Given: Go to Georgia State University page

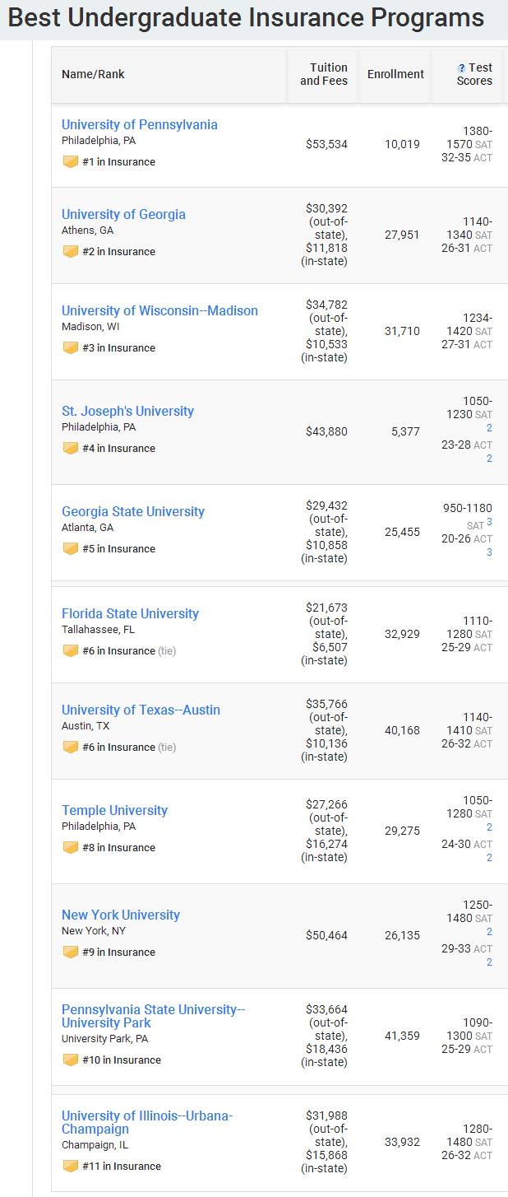Looking at the screenshot, I should 133,511.
